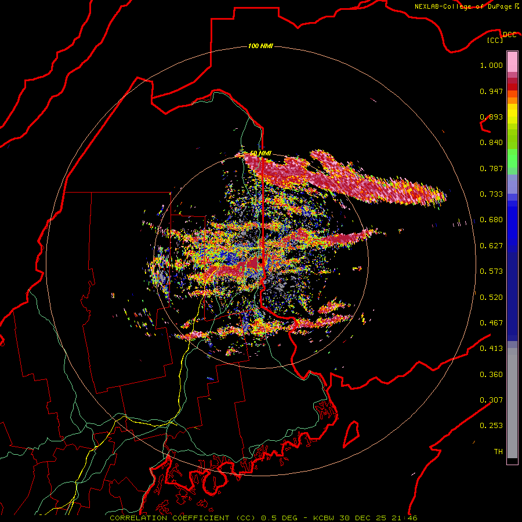Click the [CC] units label

click(x=495, y=40)
